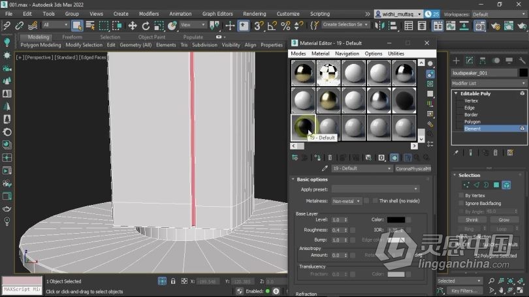Toggle Percent Snap button
The image size is (529, 297).
point(285,25)
